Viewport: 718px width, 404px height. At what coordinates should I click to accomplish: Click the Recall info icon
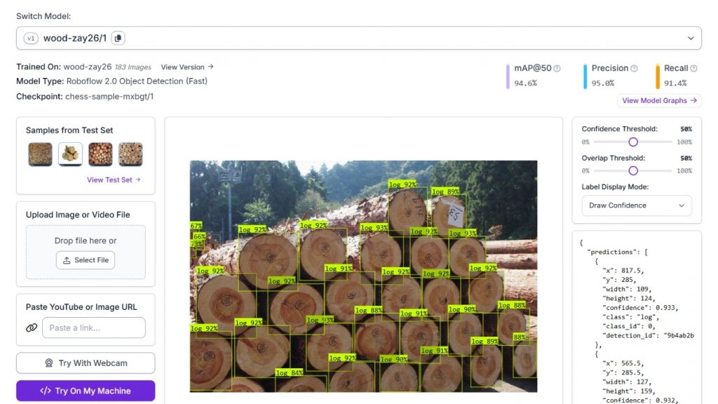point(693,68)
